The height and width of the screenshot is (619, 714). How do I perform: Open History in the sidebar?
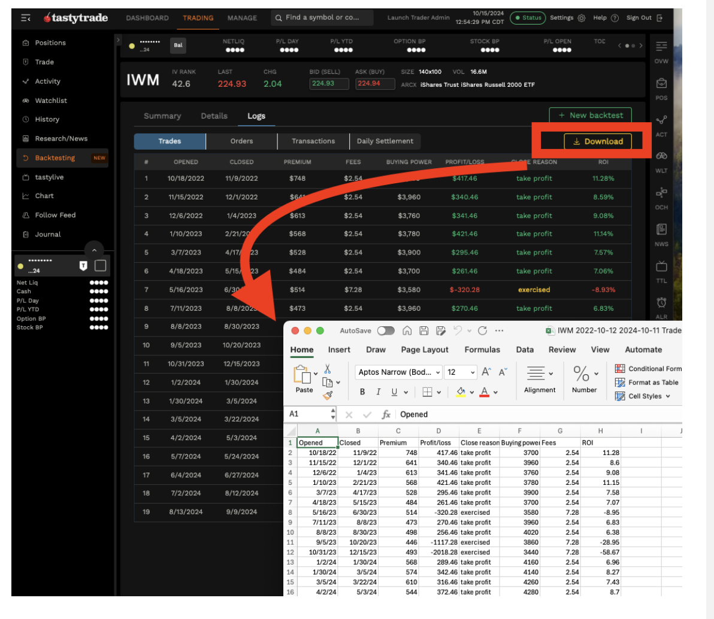[x=47, y=119]
